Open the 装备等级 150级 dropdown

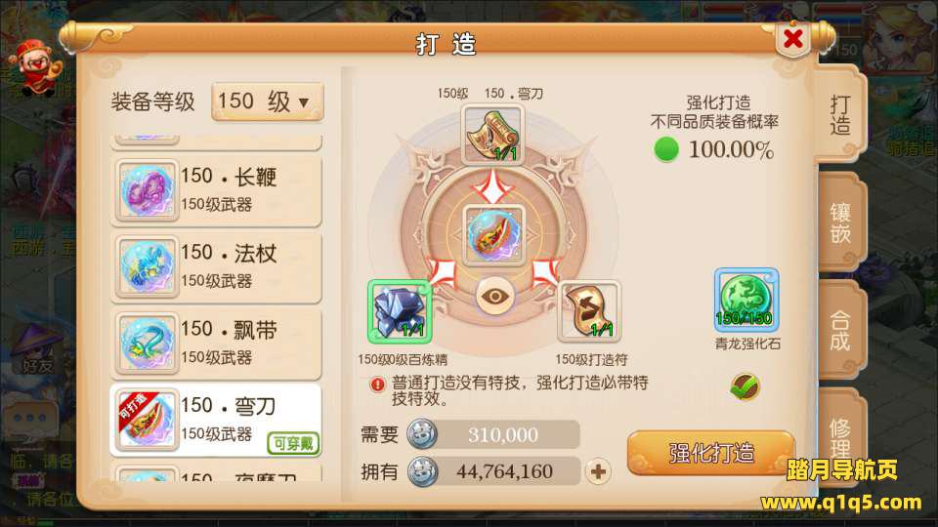268,101
